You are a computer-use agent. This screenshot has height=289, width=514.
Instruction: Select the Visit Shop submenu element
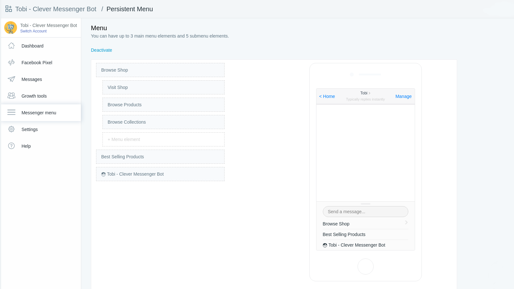(x=164, y=87)
